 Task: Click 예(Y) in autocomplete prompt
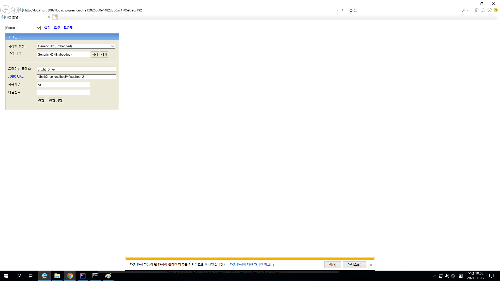(x=333, y=265)
